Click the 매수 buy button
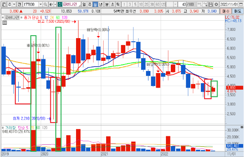Viewport: 244px width, 157px height. click(x=226, y=11)
